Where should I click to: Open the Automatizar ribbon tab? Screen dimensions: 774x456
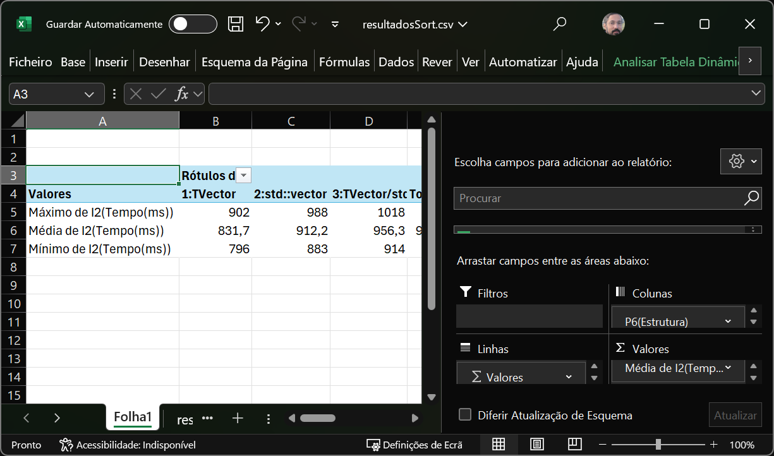click(x=523, y=62)
